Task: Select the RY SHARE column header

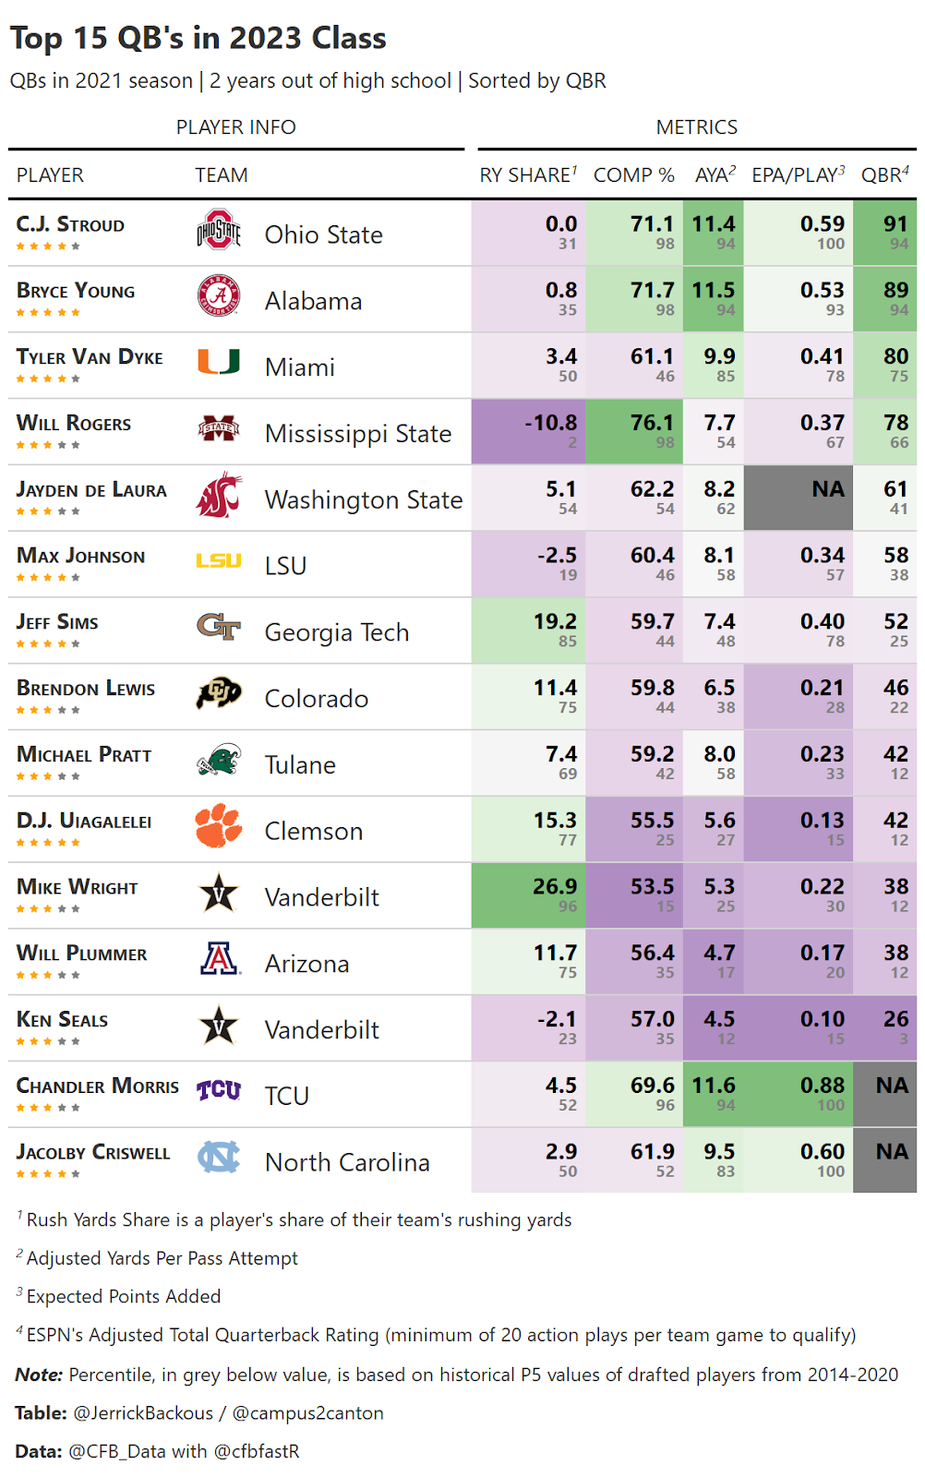Action: [x=527, y=175]
